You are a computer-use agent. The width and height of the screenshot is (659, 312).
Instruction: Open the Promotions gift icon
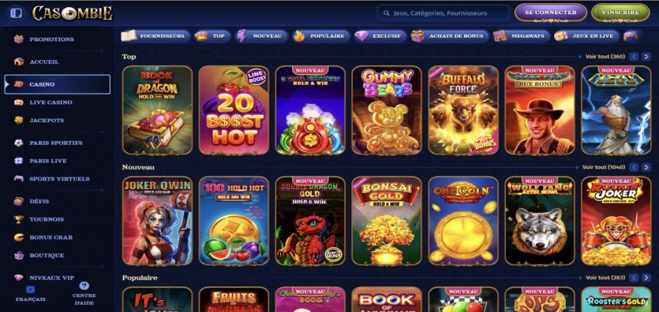coord(19,39)
